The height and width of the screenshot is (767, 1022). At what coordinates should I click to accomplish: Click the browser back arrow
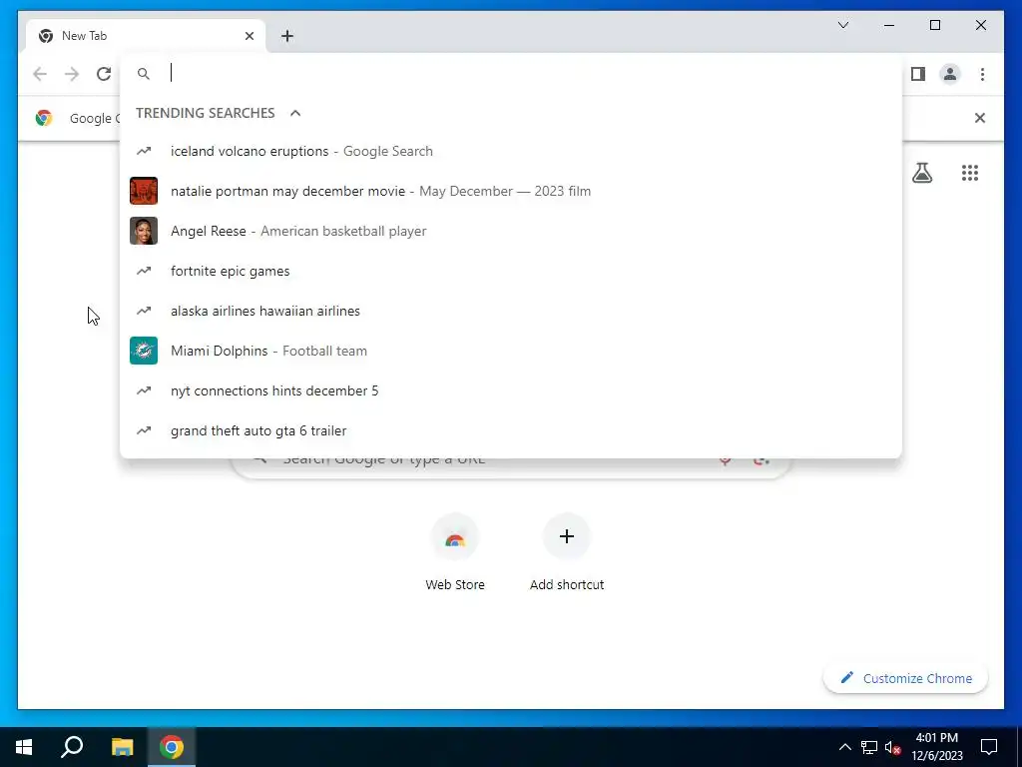pyautogui.click(x=40, y=74)
